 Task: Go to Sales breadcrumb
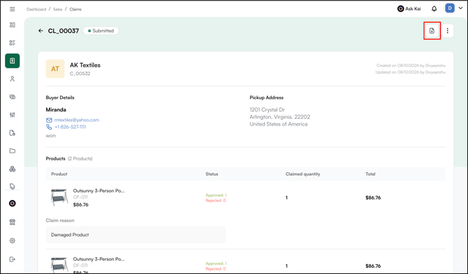pyautogui.click(x=57, y=9)
